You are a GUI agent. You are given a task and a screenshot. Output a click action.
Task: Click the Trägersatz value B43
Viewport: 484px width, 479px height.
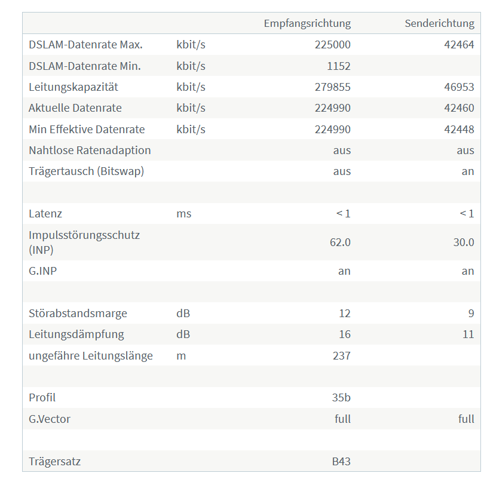tap(341, 462)
